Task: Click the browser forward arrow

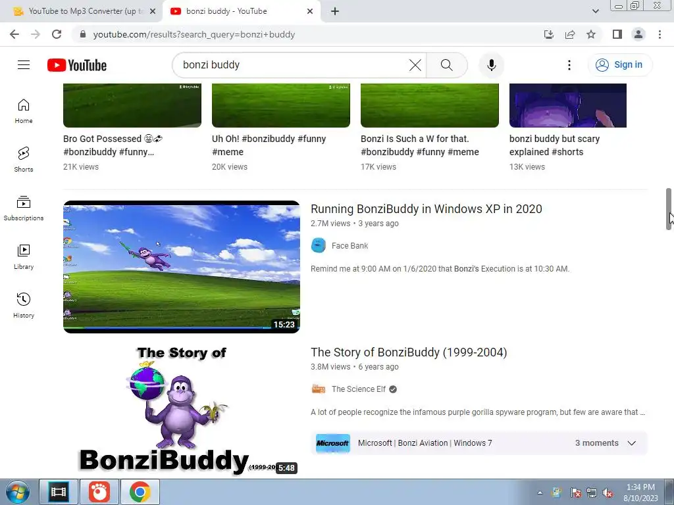Action: pyautogui.click(x=36, y=34)
